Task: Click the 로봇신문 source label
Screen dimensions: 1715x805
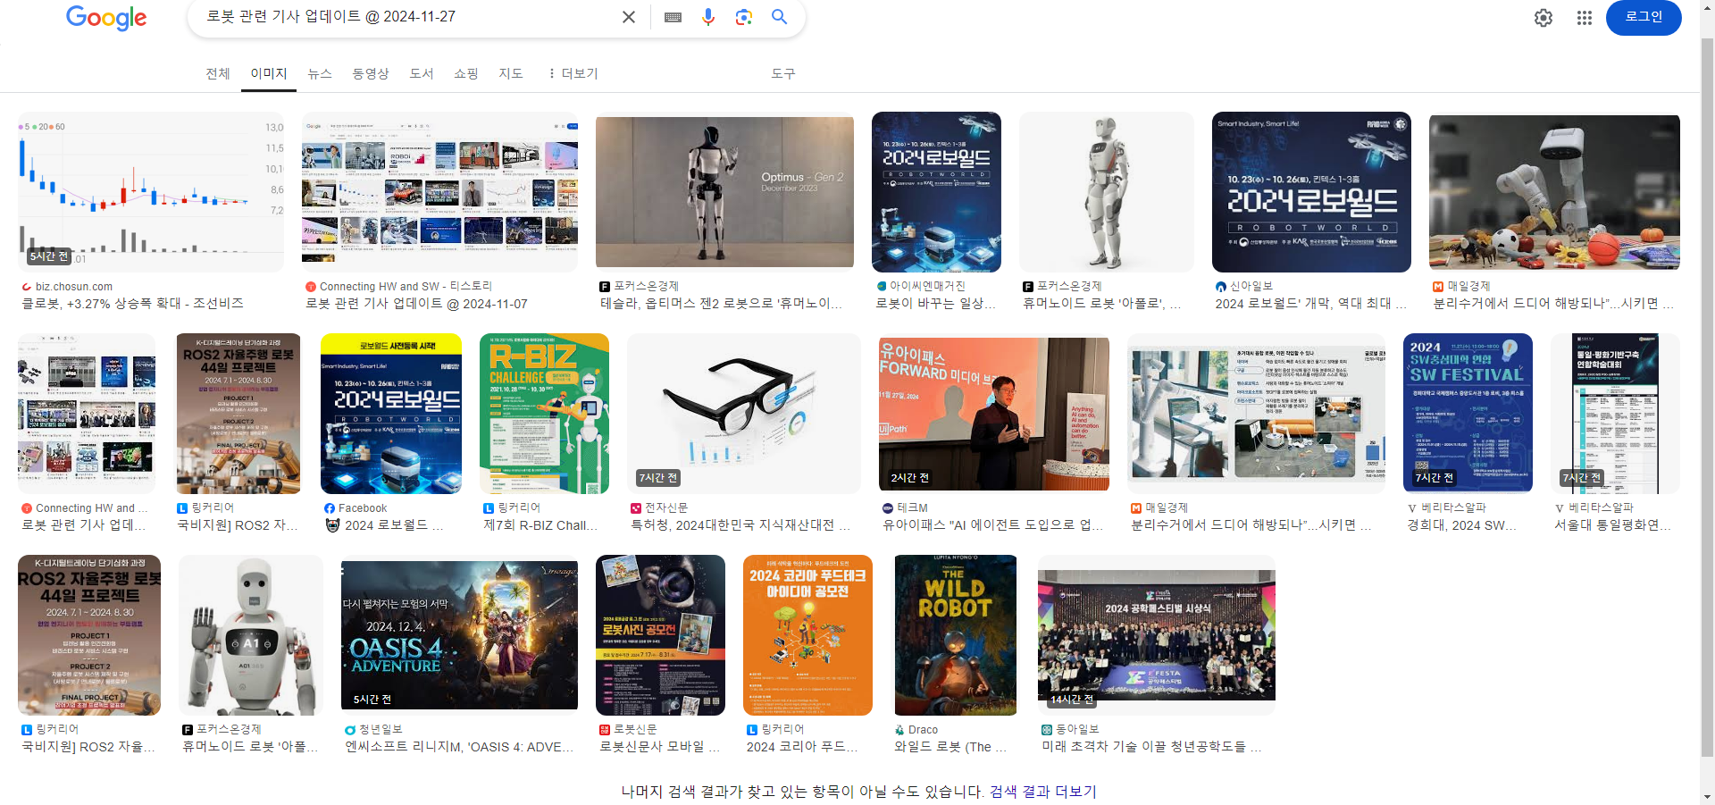Action: pos(635,730)
